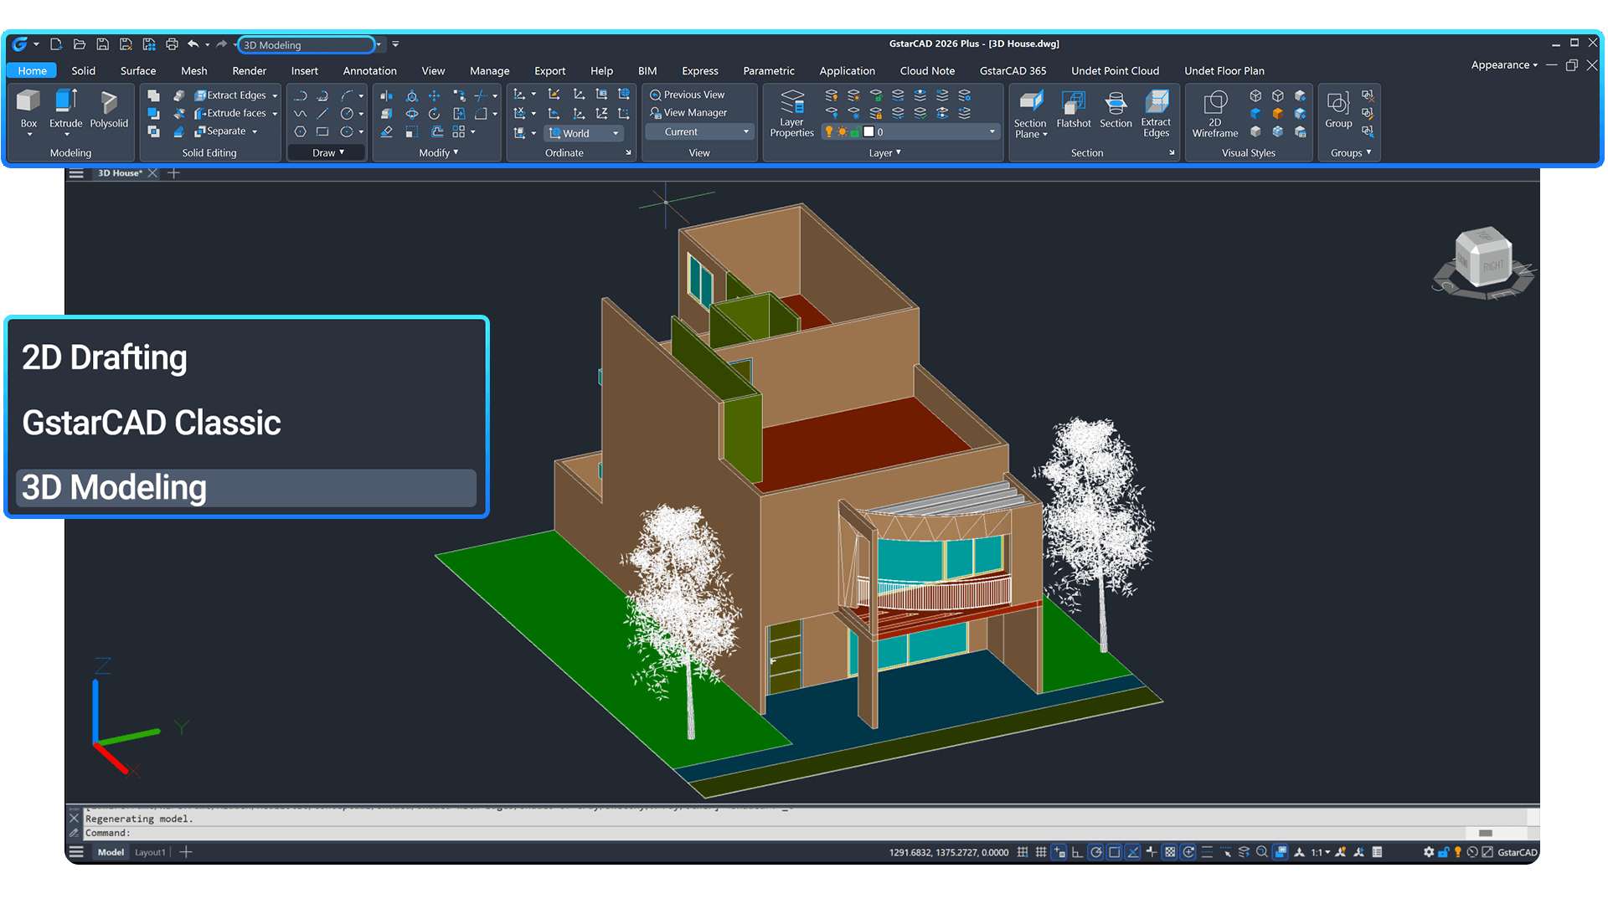Screen dimensions: 1608x904
Task: Click the layer color swatch in Layer dropdown
Action: point(868,132)
